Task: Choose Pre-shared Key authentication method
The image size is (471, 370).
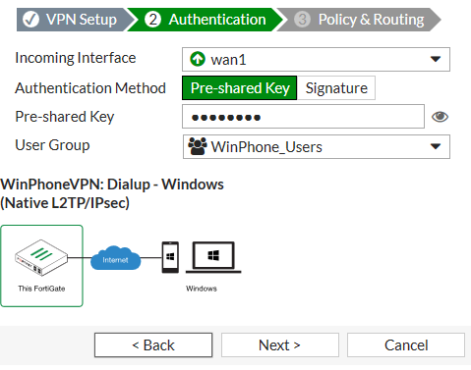Action: [240, 88]
